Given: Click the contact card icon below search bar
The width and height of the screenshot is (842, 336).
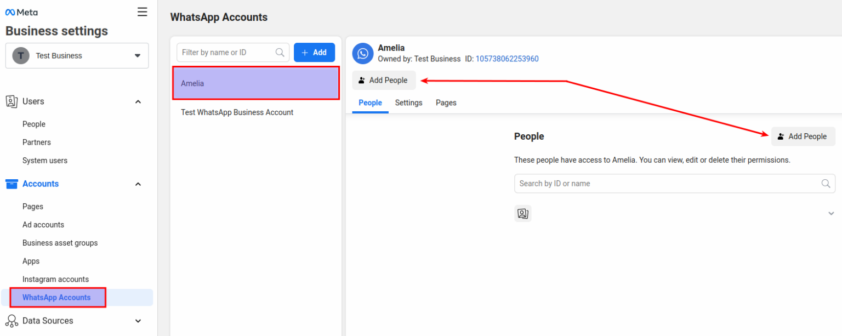Looking at the screenshot, I should (x=522, y=213).
